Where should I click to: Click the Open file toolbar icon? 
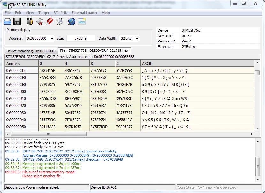pos(7,21)
